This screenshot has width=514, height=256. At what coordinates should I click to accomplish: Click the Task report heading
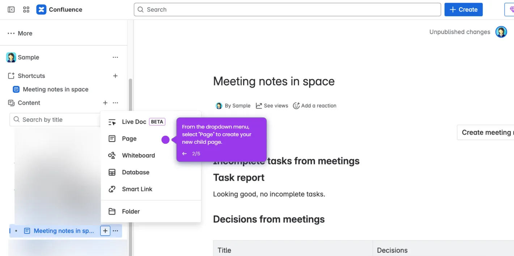pyautogui.click(x=239, y=178)
